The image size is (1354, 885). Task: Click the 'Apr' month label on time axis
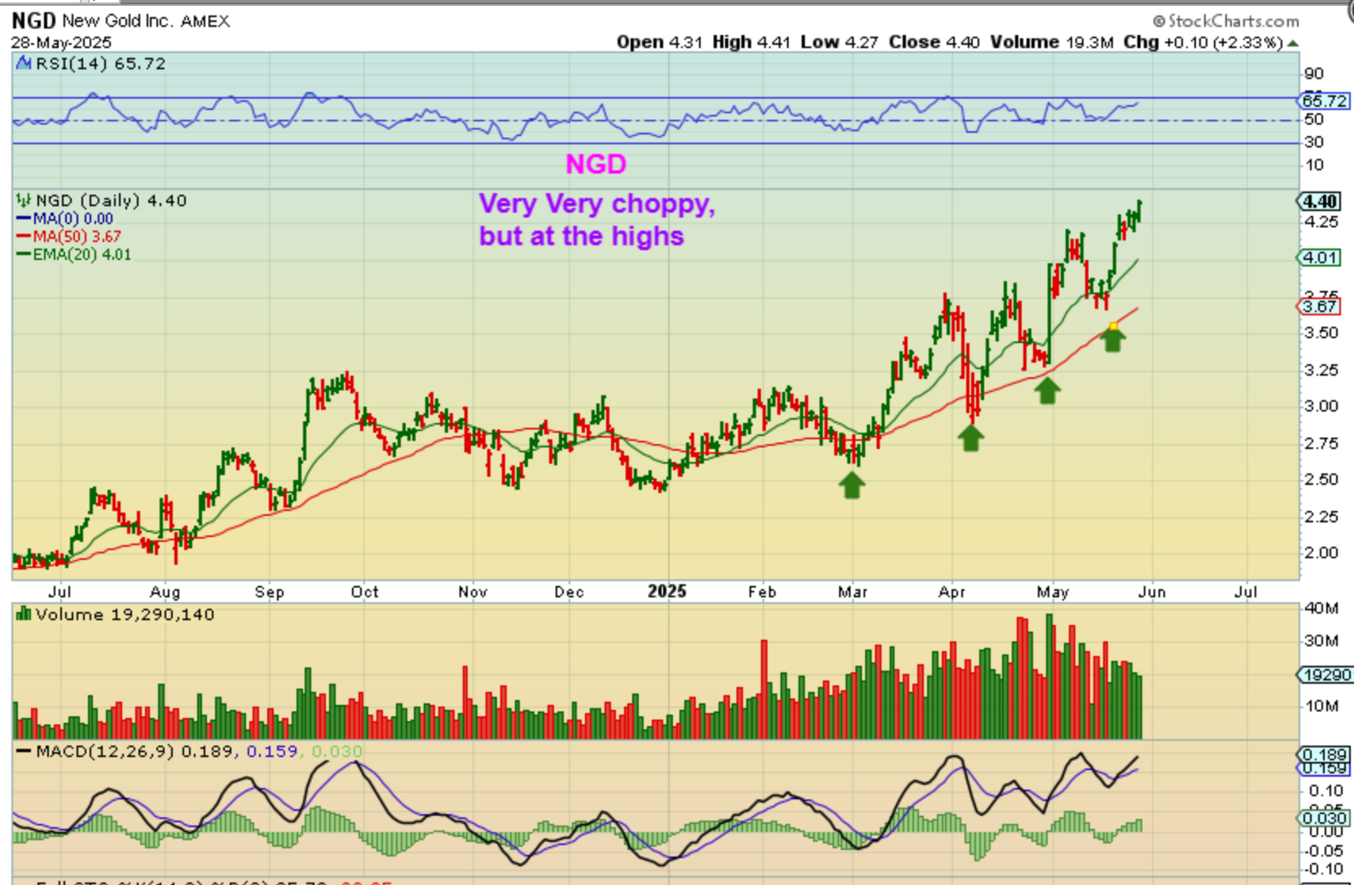pos(952,592)
